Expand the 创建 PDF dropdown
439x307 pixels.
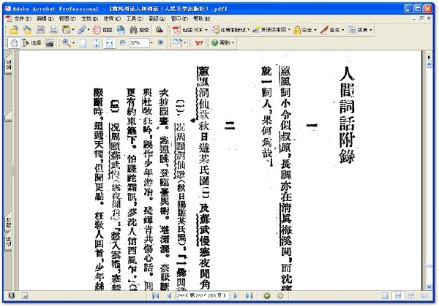coord(206,30)
